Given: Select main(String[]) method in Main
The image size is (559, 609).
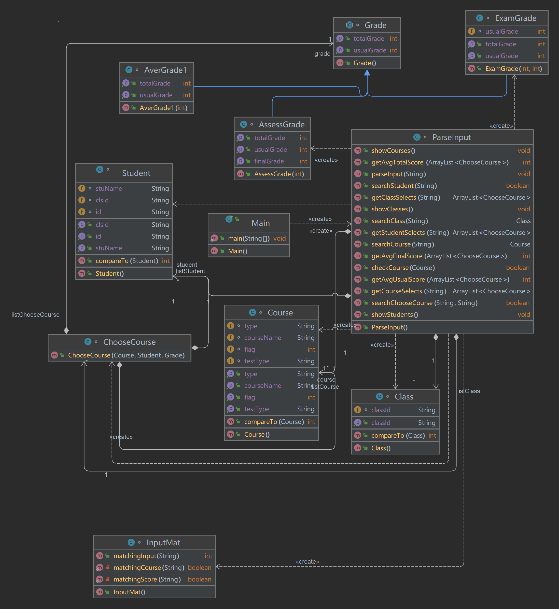Looking at the screenshot, I should [248, 238].
